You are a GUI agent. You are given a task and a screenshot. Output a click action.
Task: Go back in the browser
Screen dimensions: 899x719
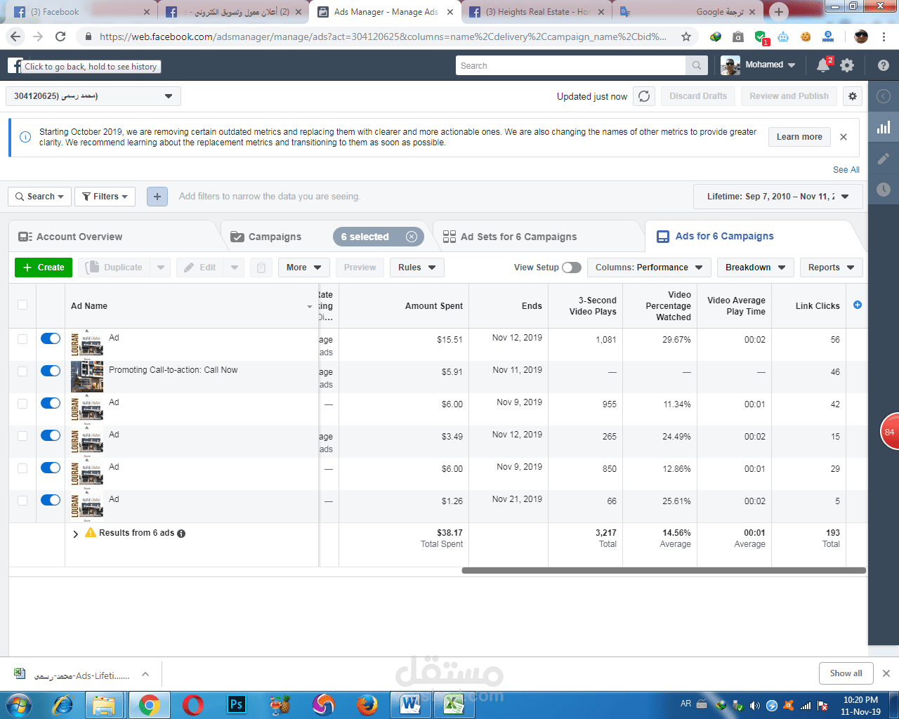[x=16, y=37]
